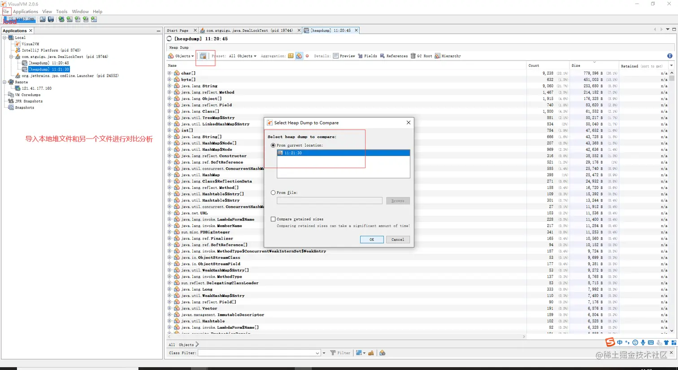This screenshot has height=370, width=678.
Task: Click the blue info icon in heap toolbar
Action: pos(670,56)
